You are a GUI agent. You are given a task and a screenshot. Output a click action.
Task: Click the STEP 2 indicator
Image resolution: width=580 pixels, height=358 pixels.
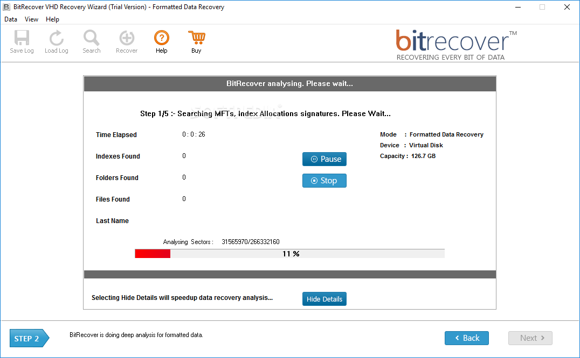[29, 338]
